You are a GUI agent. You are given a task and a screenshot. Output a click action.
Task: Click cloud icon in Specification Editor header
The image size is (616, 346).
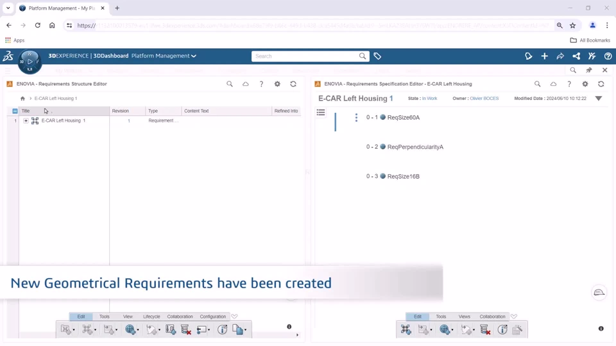[x=553, y=84]
